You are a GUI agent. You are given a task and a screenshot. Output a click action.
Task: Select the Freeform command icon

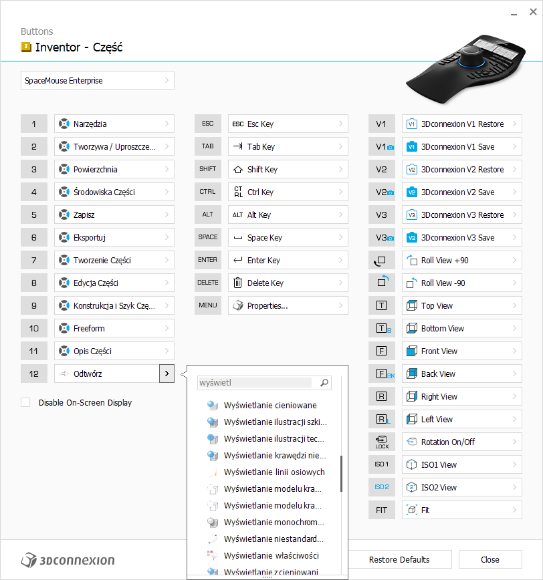coord(65,328)
